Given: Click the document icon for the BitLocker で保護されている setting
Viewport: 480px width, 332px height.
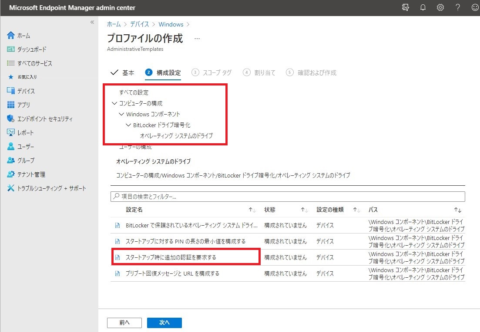Looking at the screenshot, I should click(117, 226).
